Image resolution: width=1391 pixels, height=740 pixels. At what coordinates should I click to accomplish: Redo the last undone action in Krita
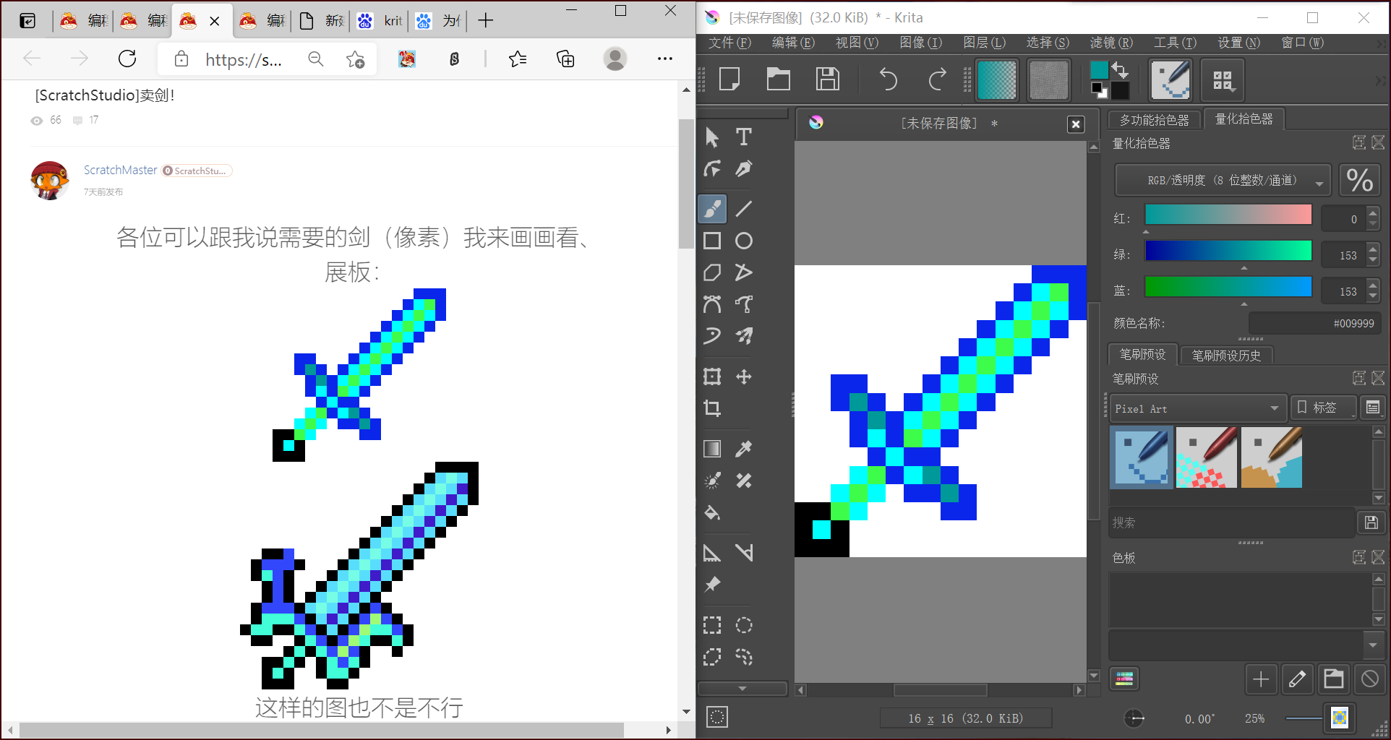[x=937, y=79]
